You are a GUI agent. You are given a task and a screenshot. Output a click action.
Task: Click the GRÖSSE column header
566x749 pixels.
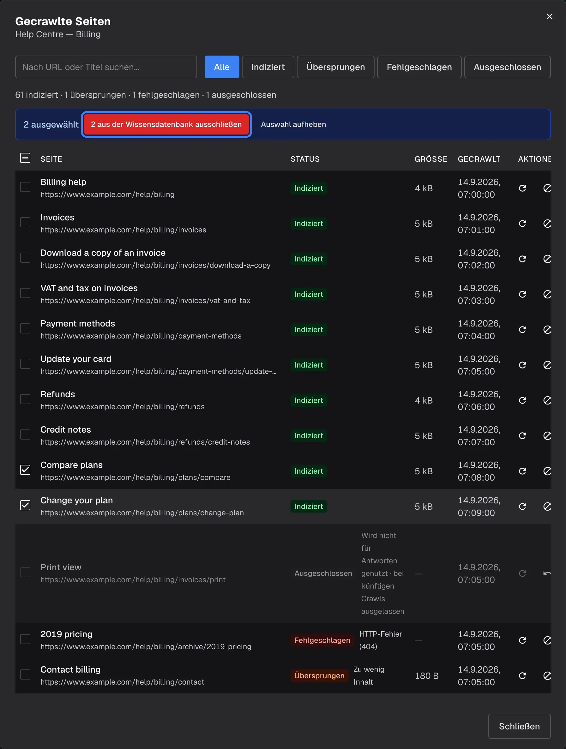pos(431,159)
